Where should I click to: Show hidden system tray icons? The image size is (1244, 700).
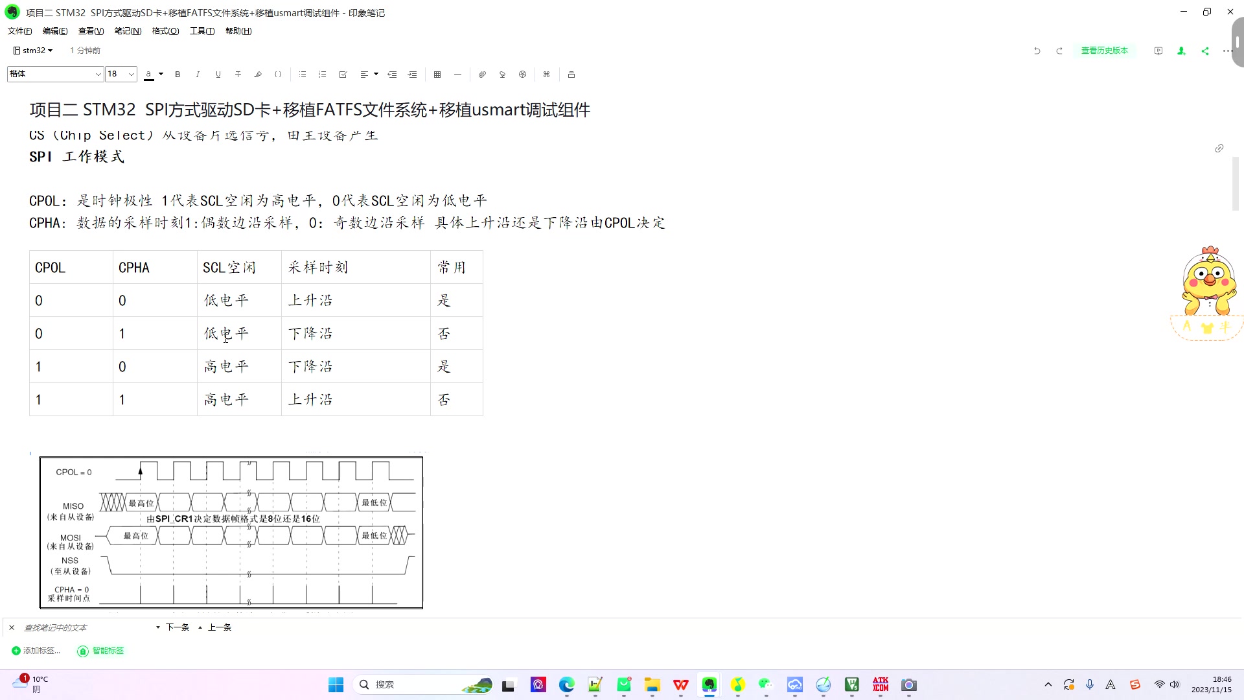(x=1048, y=685)
